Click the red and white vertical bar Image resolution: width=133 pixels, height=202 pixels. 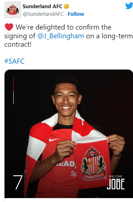click(14, 91)
